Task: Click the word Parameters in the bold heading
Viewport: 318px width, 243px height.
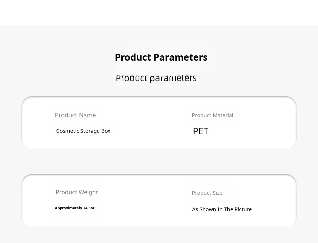Action: pos(180,57)
